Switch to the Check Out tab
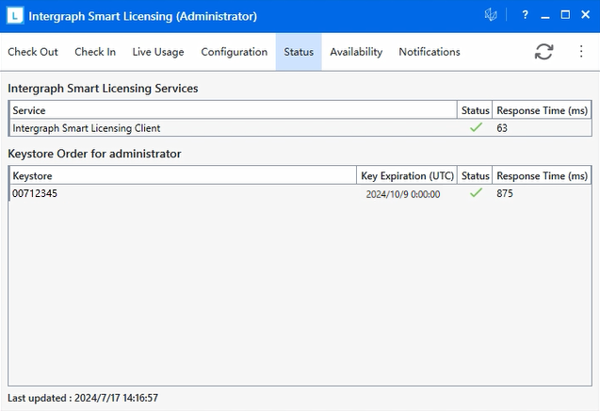 (33, 52)
